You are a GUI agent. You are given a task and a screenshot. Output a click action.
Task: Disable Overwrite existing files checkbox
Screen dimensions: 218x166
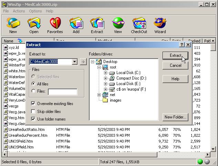tap(33, 104)
